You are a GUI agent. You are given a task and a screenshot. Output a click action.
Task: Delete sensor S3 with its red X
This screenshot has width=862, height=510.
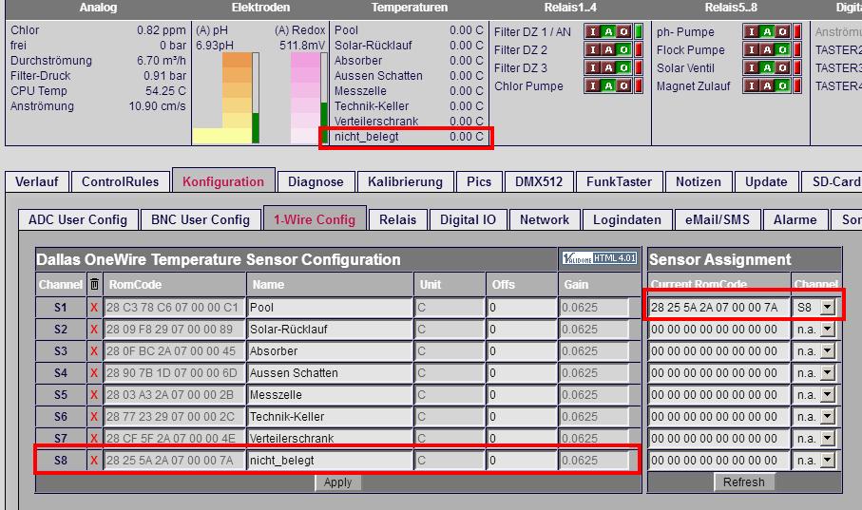94,351
